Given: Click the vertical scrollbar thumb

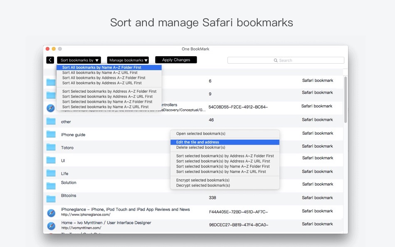Looking at the screenshot, I should click(x=346, y=99).
